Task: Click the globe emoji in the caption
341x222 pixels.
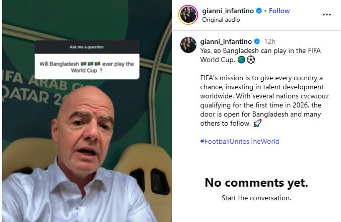Action: 241,60
